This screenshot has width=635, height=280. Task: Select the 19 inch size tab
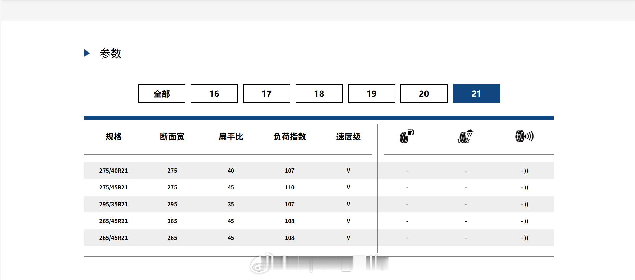tap(372, 94)
